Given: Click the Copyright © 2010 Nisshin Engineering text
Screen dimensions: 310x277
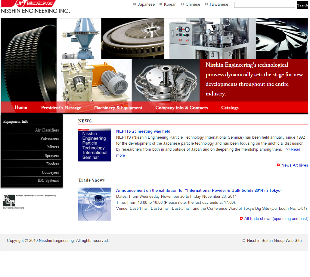Looking at the screenshot, I should click(x=58, y=240).
